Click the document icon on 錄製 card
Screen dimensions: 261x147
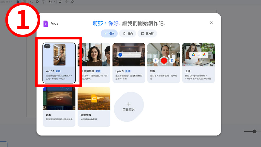172,61
